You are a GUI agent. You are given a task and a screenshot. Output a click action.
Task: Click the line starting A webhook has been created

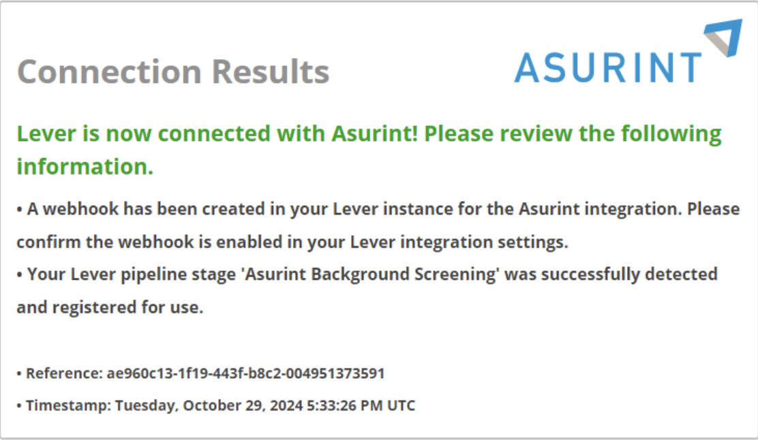click(x=378, y=209)
